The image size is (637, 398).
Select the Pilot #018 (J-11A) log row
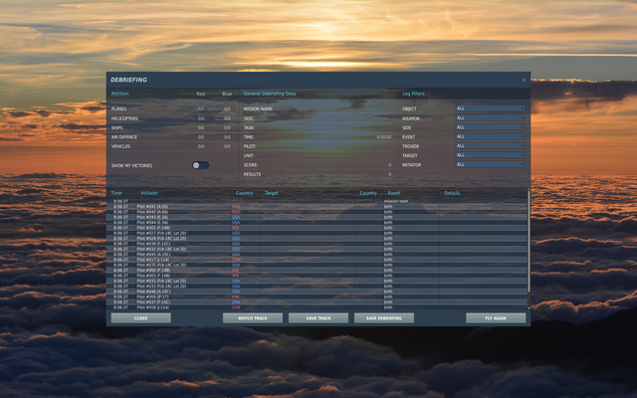click(x=317, y=307)
